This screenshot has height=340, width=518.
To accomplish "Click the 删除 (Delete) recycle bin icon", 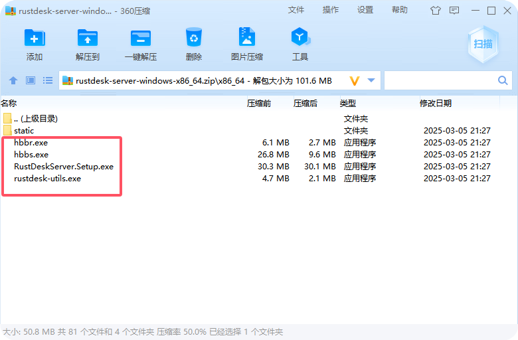I will 194,37.
